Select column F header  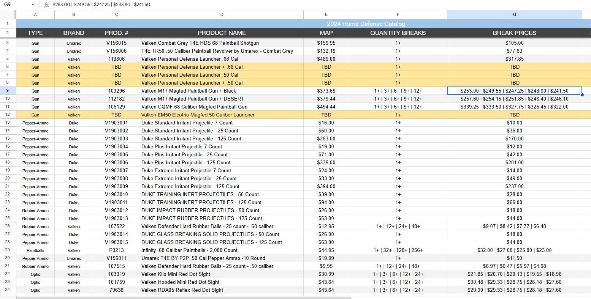click(x=398, y=14)
